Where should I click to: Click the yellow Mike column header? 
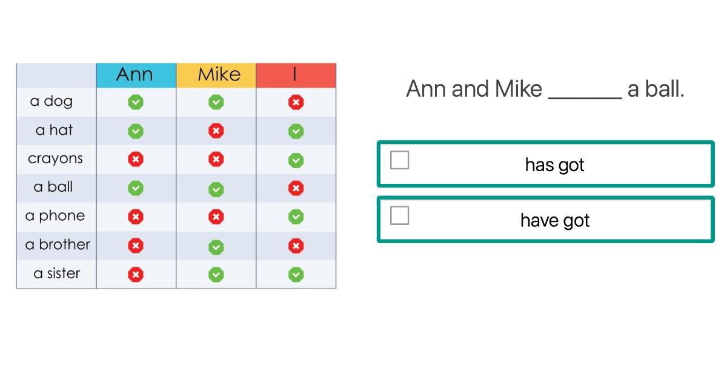216,75
